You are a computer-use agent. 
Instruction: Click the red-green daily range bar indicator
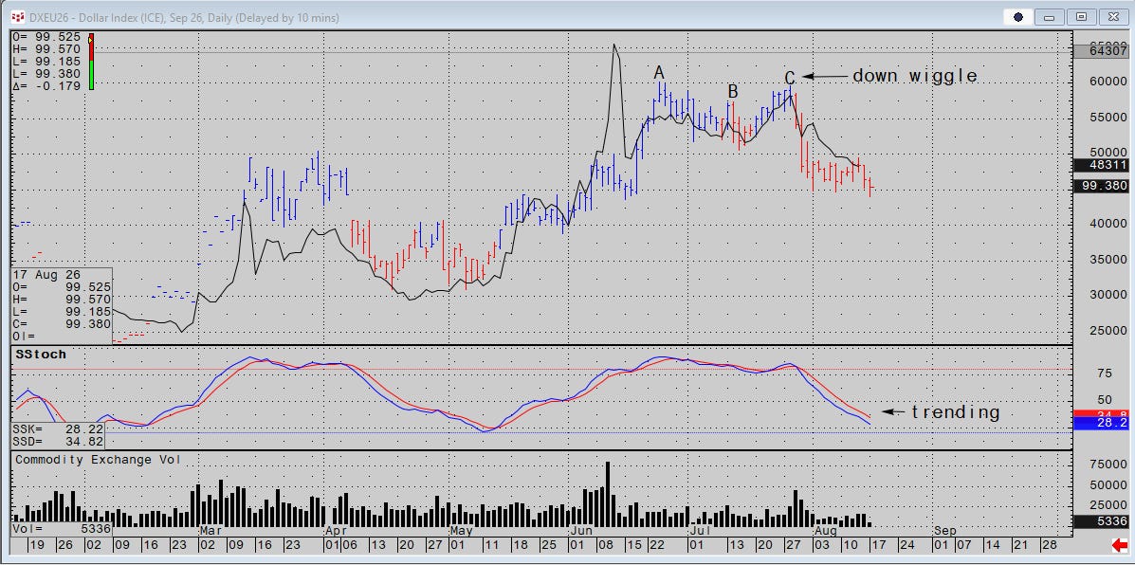click(x=91, y=62)
